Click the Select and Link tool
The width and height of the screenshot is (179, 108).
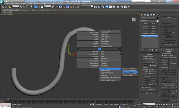tap(2, 7)
